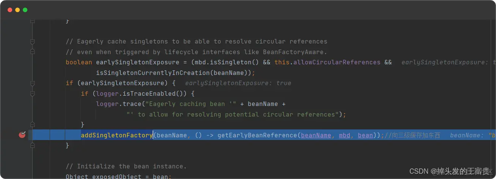Click the 'logger.trace' call
This screenshot has width=496, height=179.
(118, 104)
